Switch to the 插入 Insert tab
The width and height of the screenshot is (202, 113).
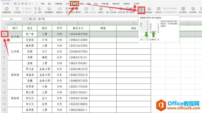tap(50, 4)
